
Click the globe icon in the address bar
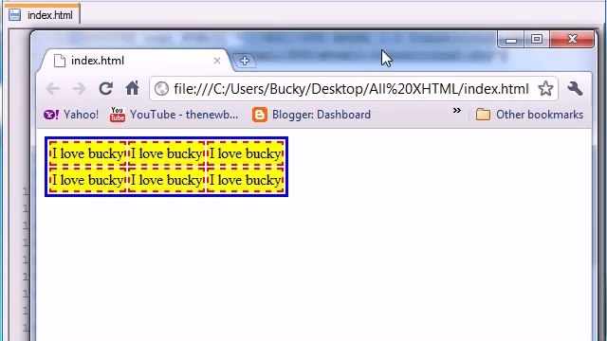pyautogui.click(x=161, y=89)
